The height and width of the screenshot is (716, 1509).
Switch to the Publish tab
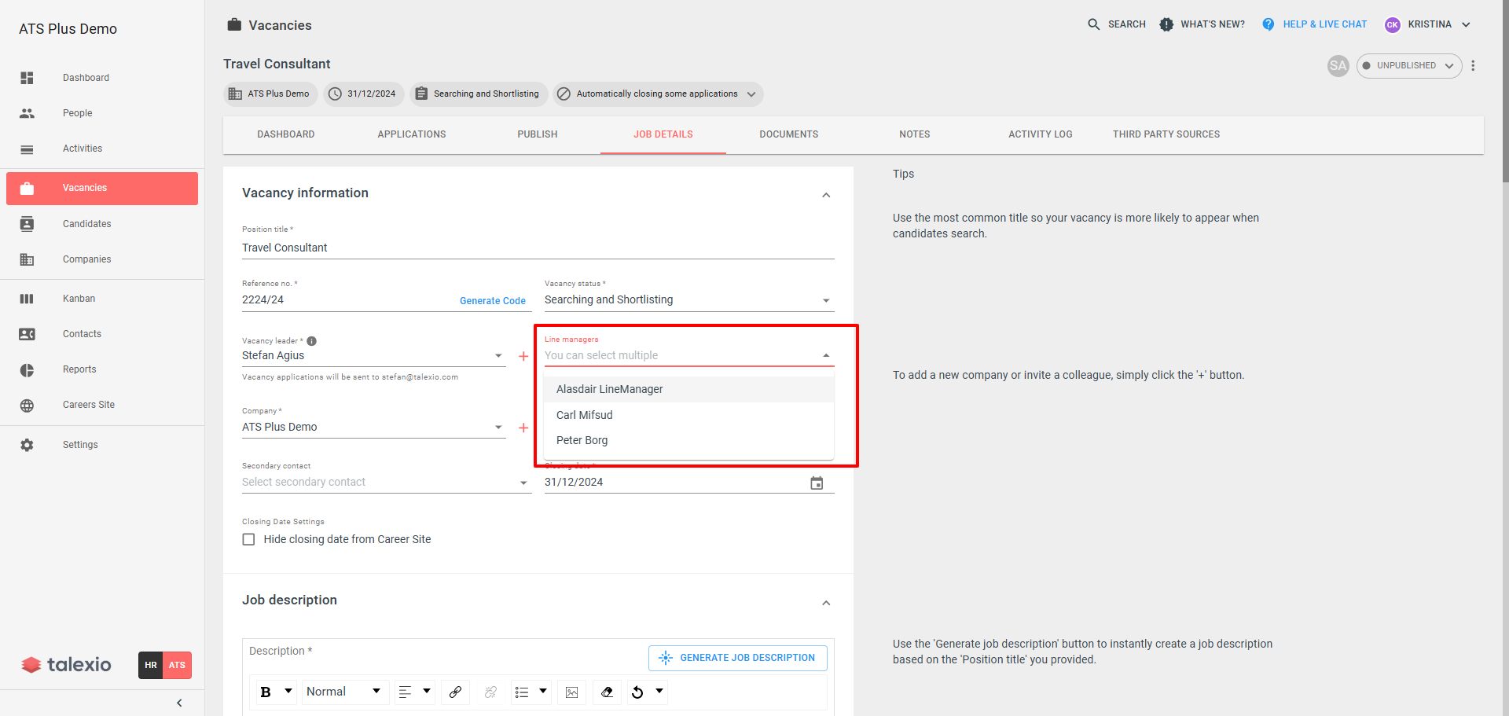click(538, 134)
